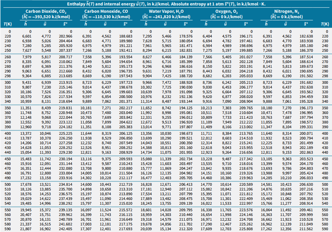Click the table title about enthalpy and internal energy
The image size is (332, 232).
166,4
